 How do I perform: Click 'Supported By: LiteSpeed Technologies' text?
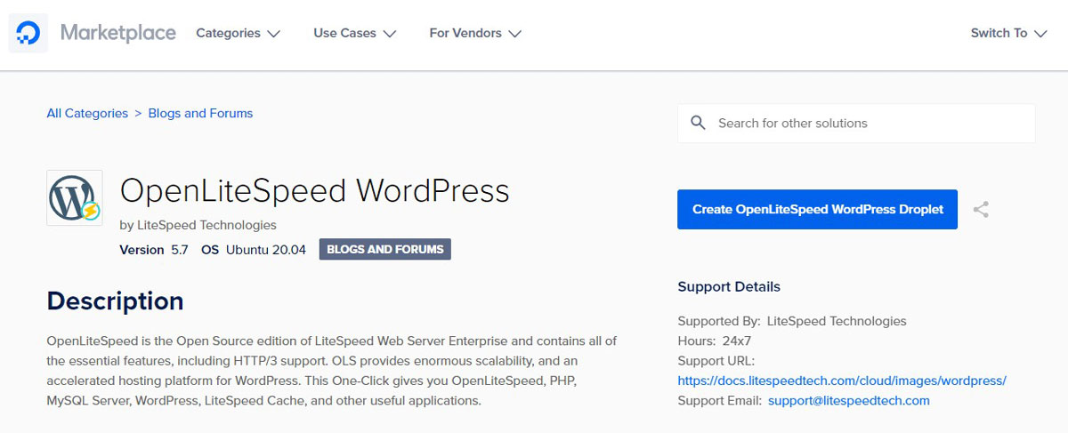click(x=792, y=321)
